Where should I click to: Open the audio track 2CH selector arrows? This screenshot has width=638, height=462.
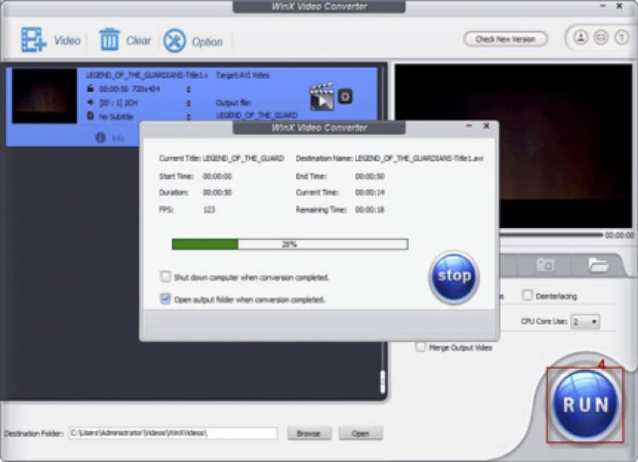click(188, 103)
